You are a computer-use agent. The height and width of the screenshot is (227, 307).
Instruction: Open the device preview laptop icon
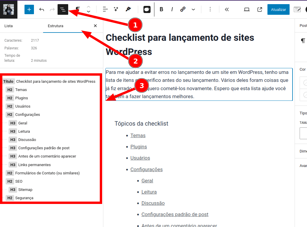(247, 9)
